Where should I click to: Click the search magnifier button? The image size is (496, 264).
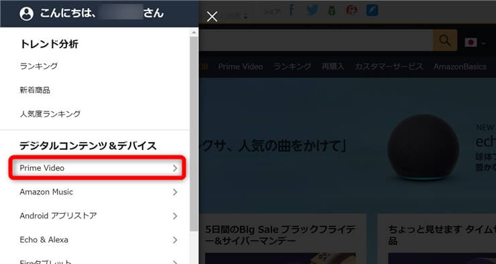(x=445, y=40)
